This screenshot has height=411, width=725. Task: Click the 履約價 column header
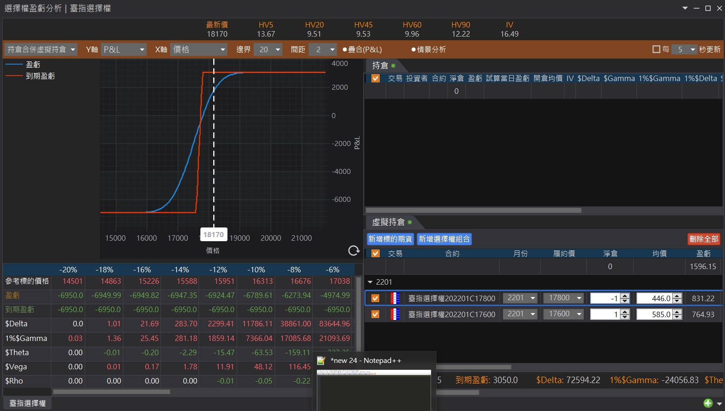point(564,254)
